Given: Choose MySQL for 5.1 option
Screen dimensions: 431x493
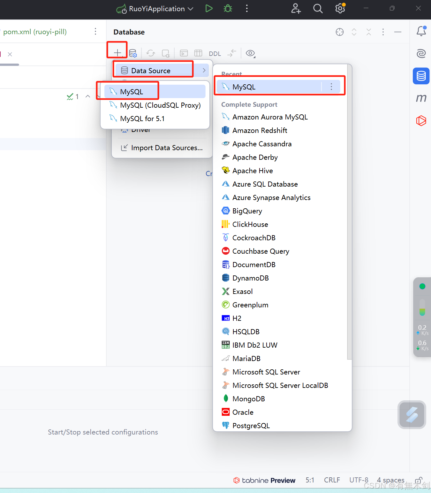Looking at the screenshot, I should pos(155,119).
